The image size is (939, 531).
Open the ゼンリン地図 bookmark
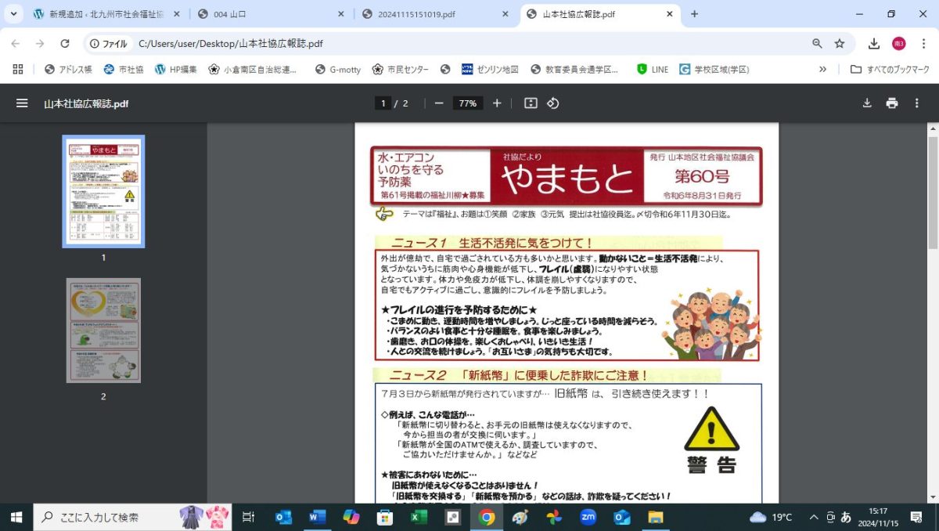click(x=491, y=69)
